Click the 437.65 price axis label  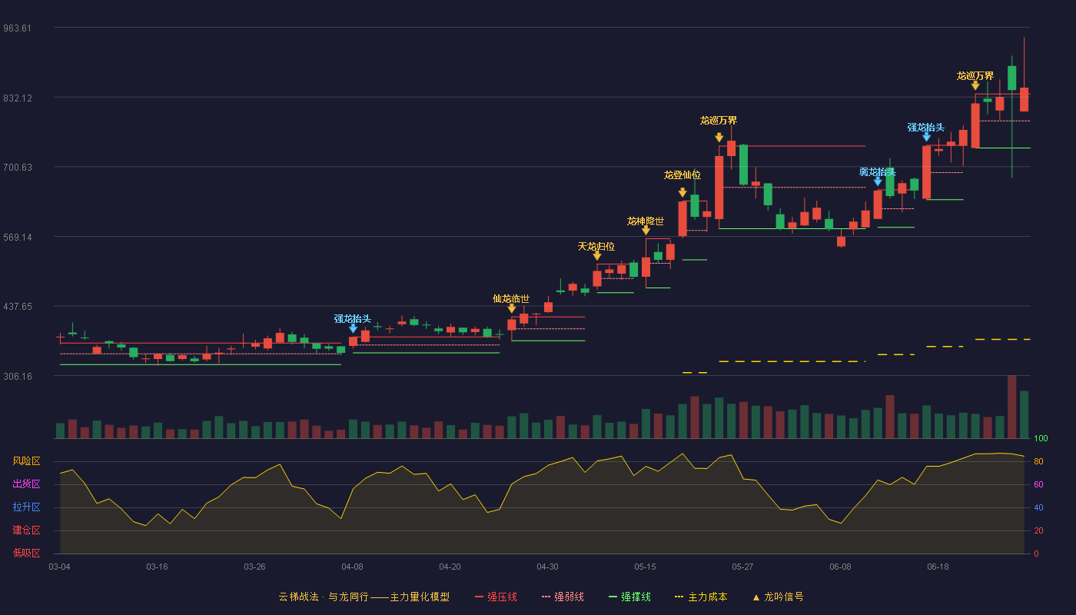coord(17,306)
